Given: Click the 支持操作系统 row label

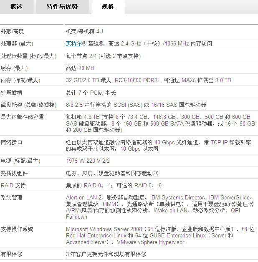Looking at the screenshot, I should [17, 229].
